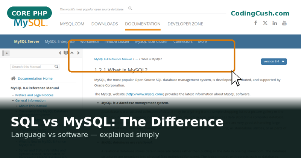Select MySQL Enterprise in blue bar
The width and height of the screenshot is (301, 158).
point(60,41)
